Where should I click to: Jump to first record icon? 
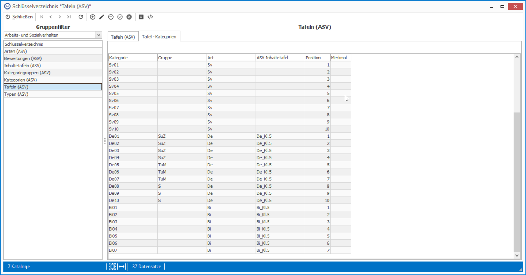[42, 17]
